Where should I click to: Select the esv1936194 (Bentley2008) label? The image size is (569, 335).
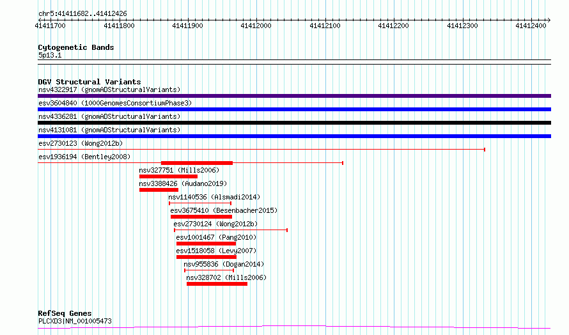point(84,157)
